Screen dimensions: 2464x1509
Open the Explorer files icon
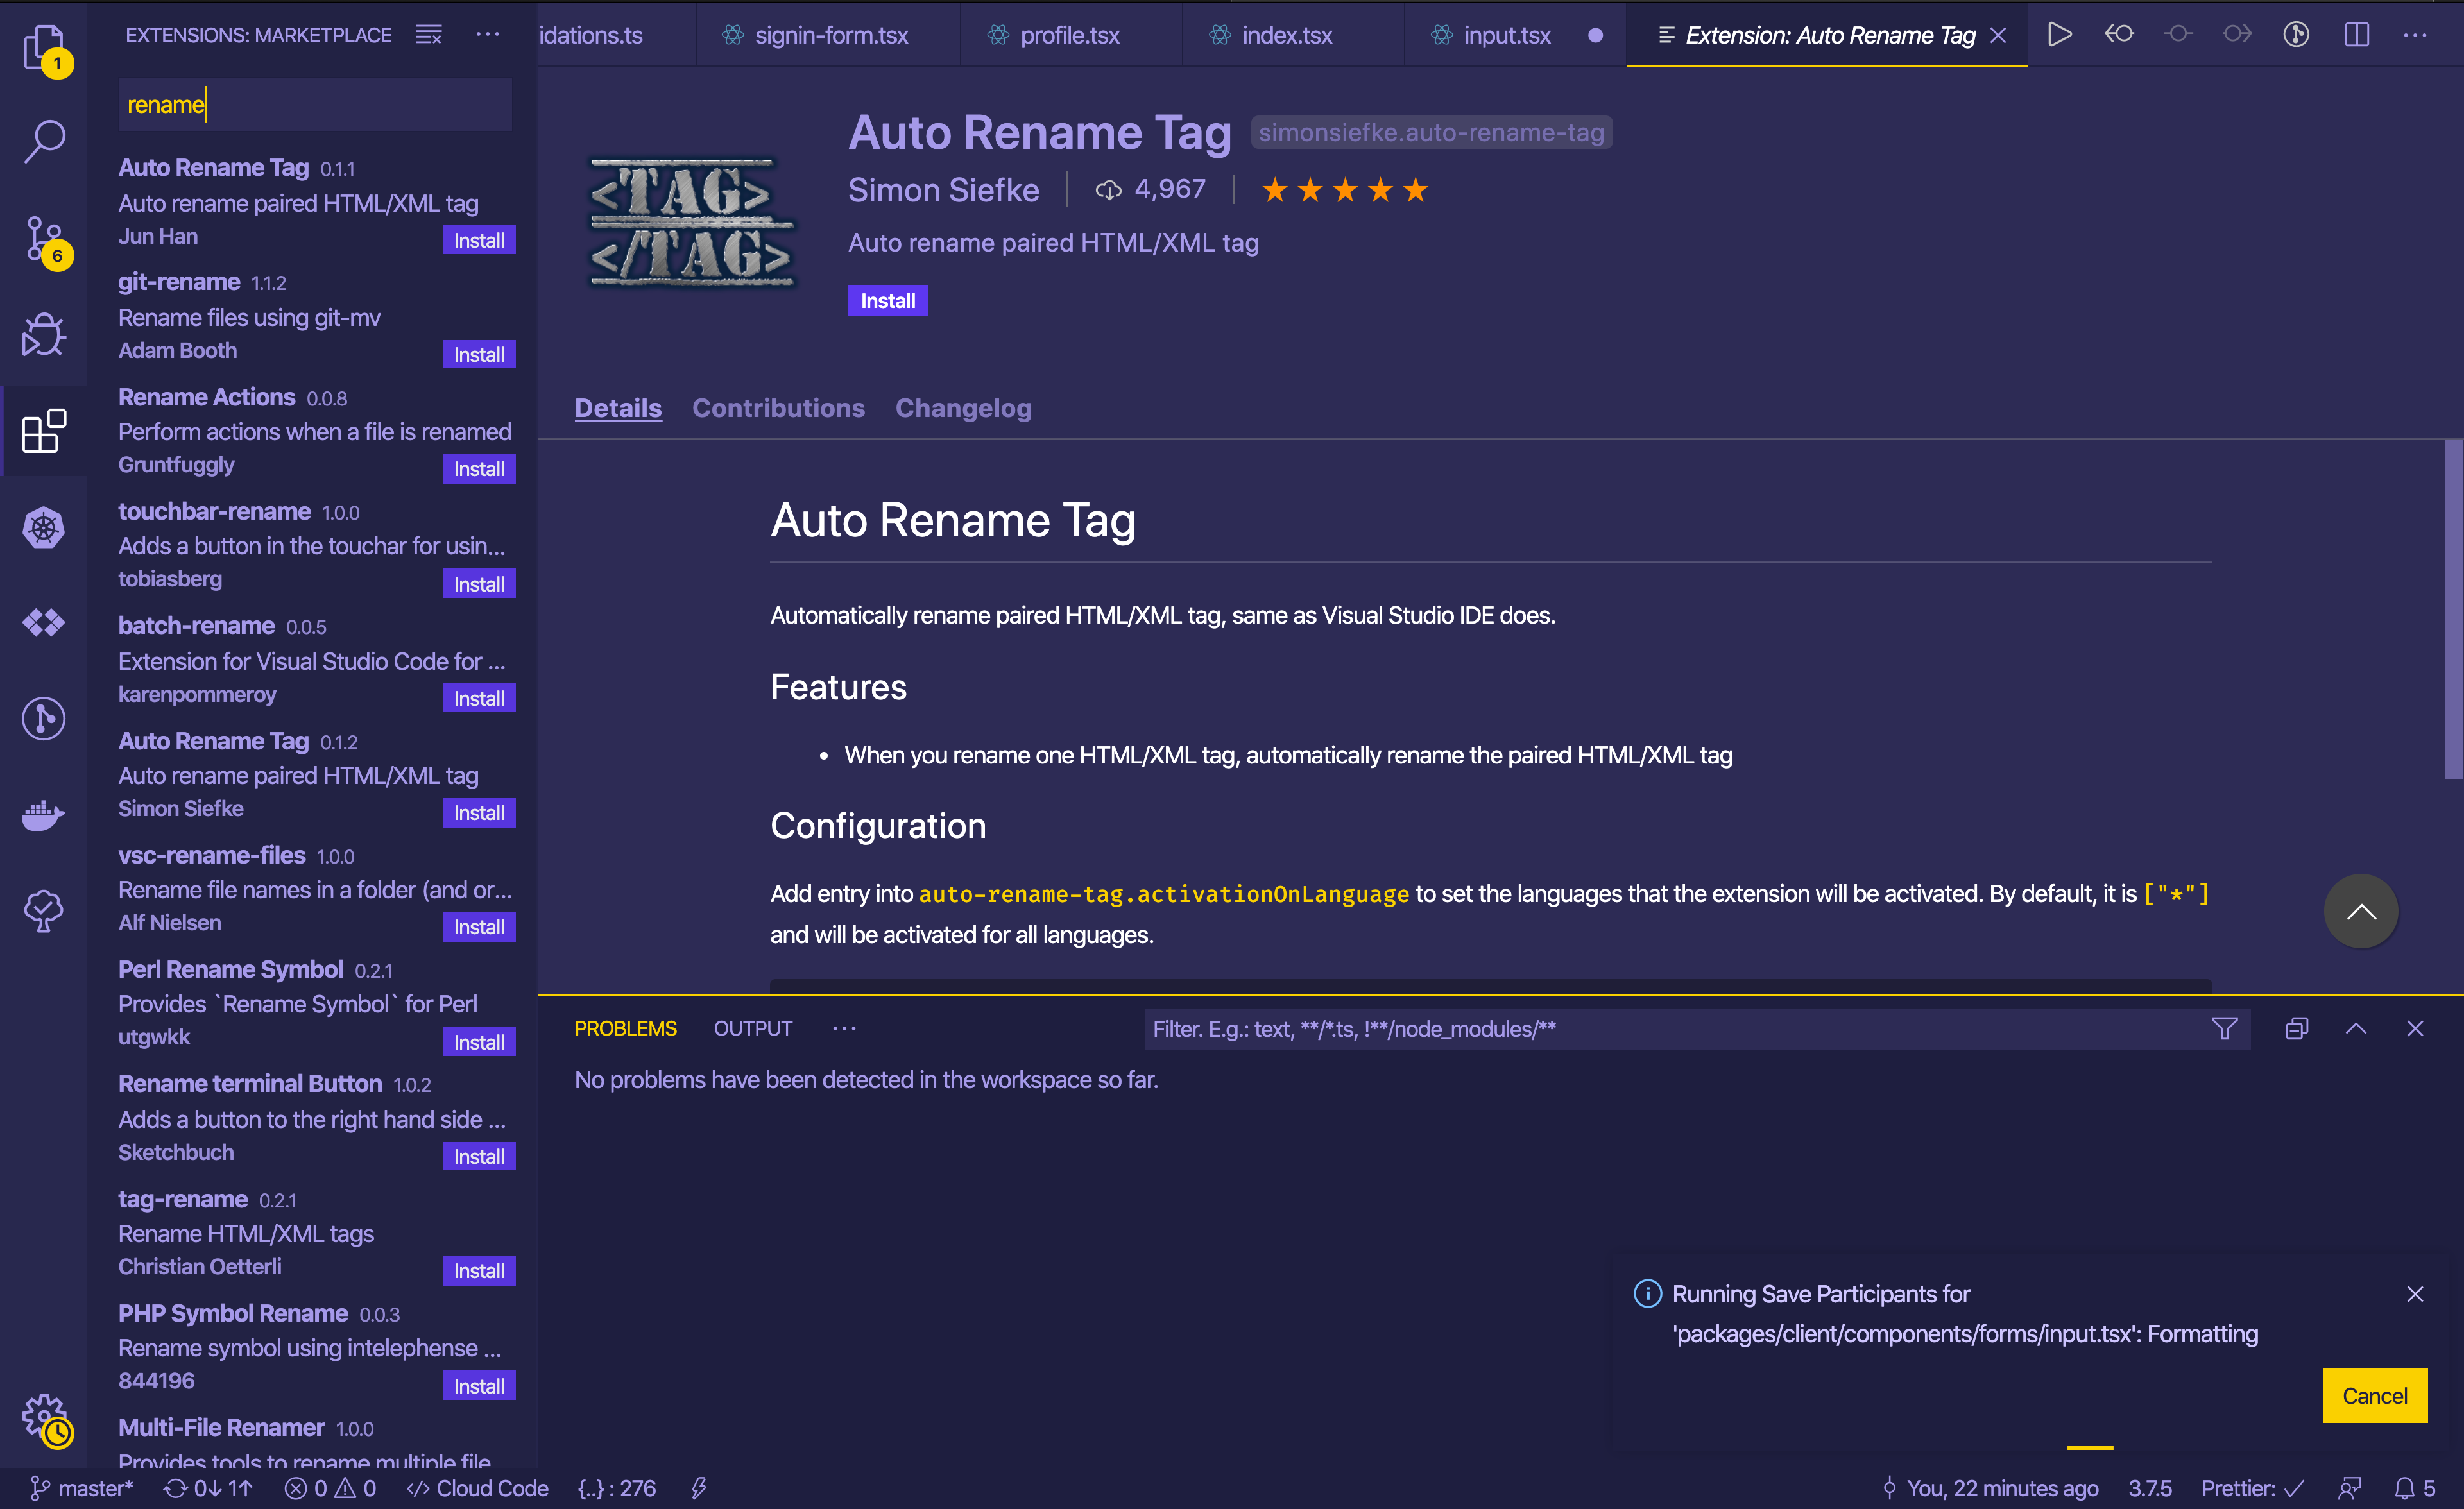(x=44, y=46)
